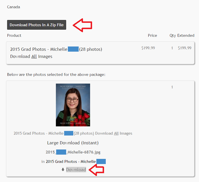
Task: Open the 2015 Grad Photos product title in the order table
Action: [x=56, y=49]
